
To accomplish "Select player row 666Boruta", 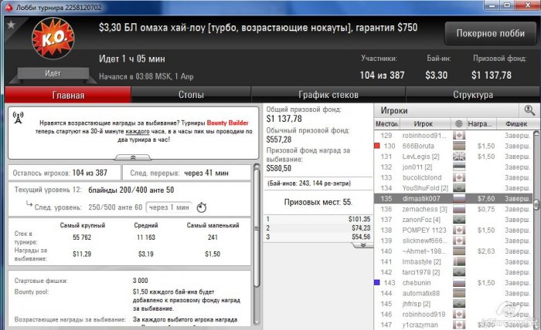I will pos(453,146).
